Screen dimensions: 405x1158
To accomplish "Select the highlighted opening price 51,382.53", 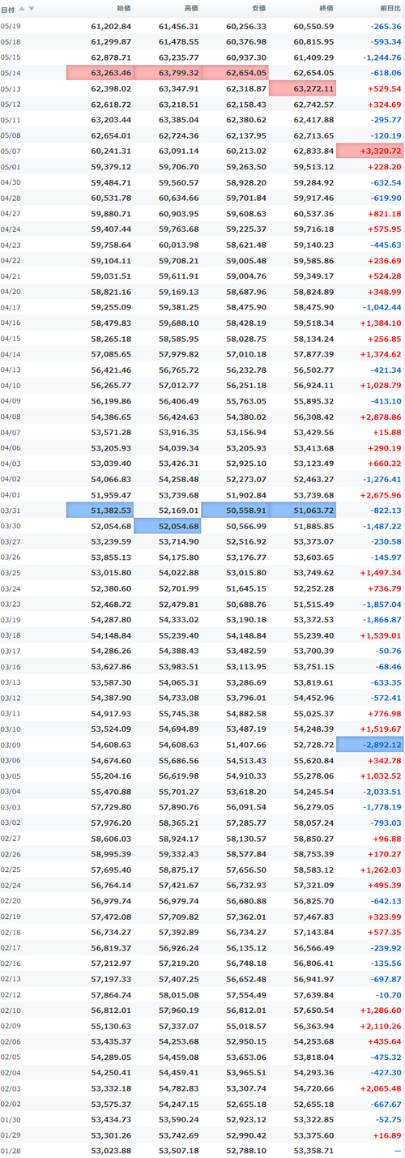I will coord(100,509).
